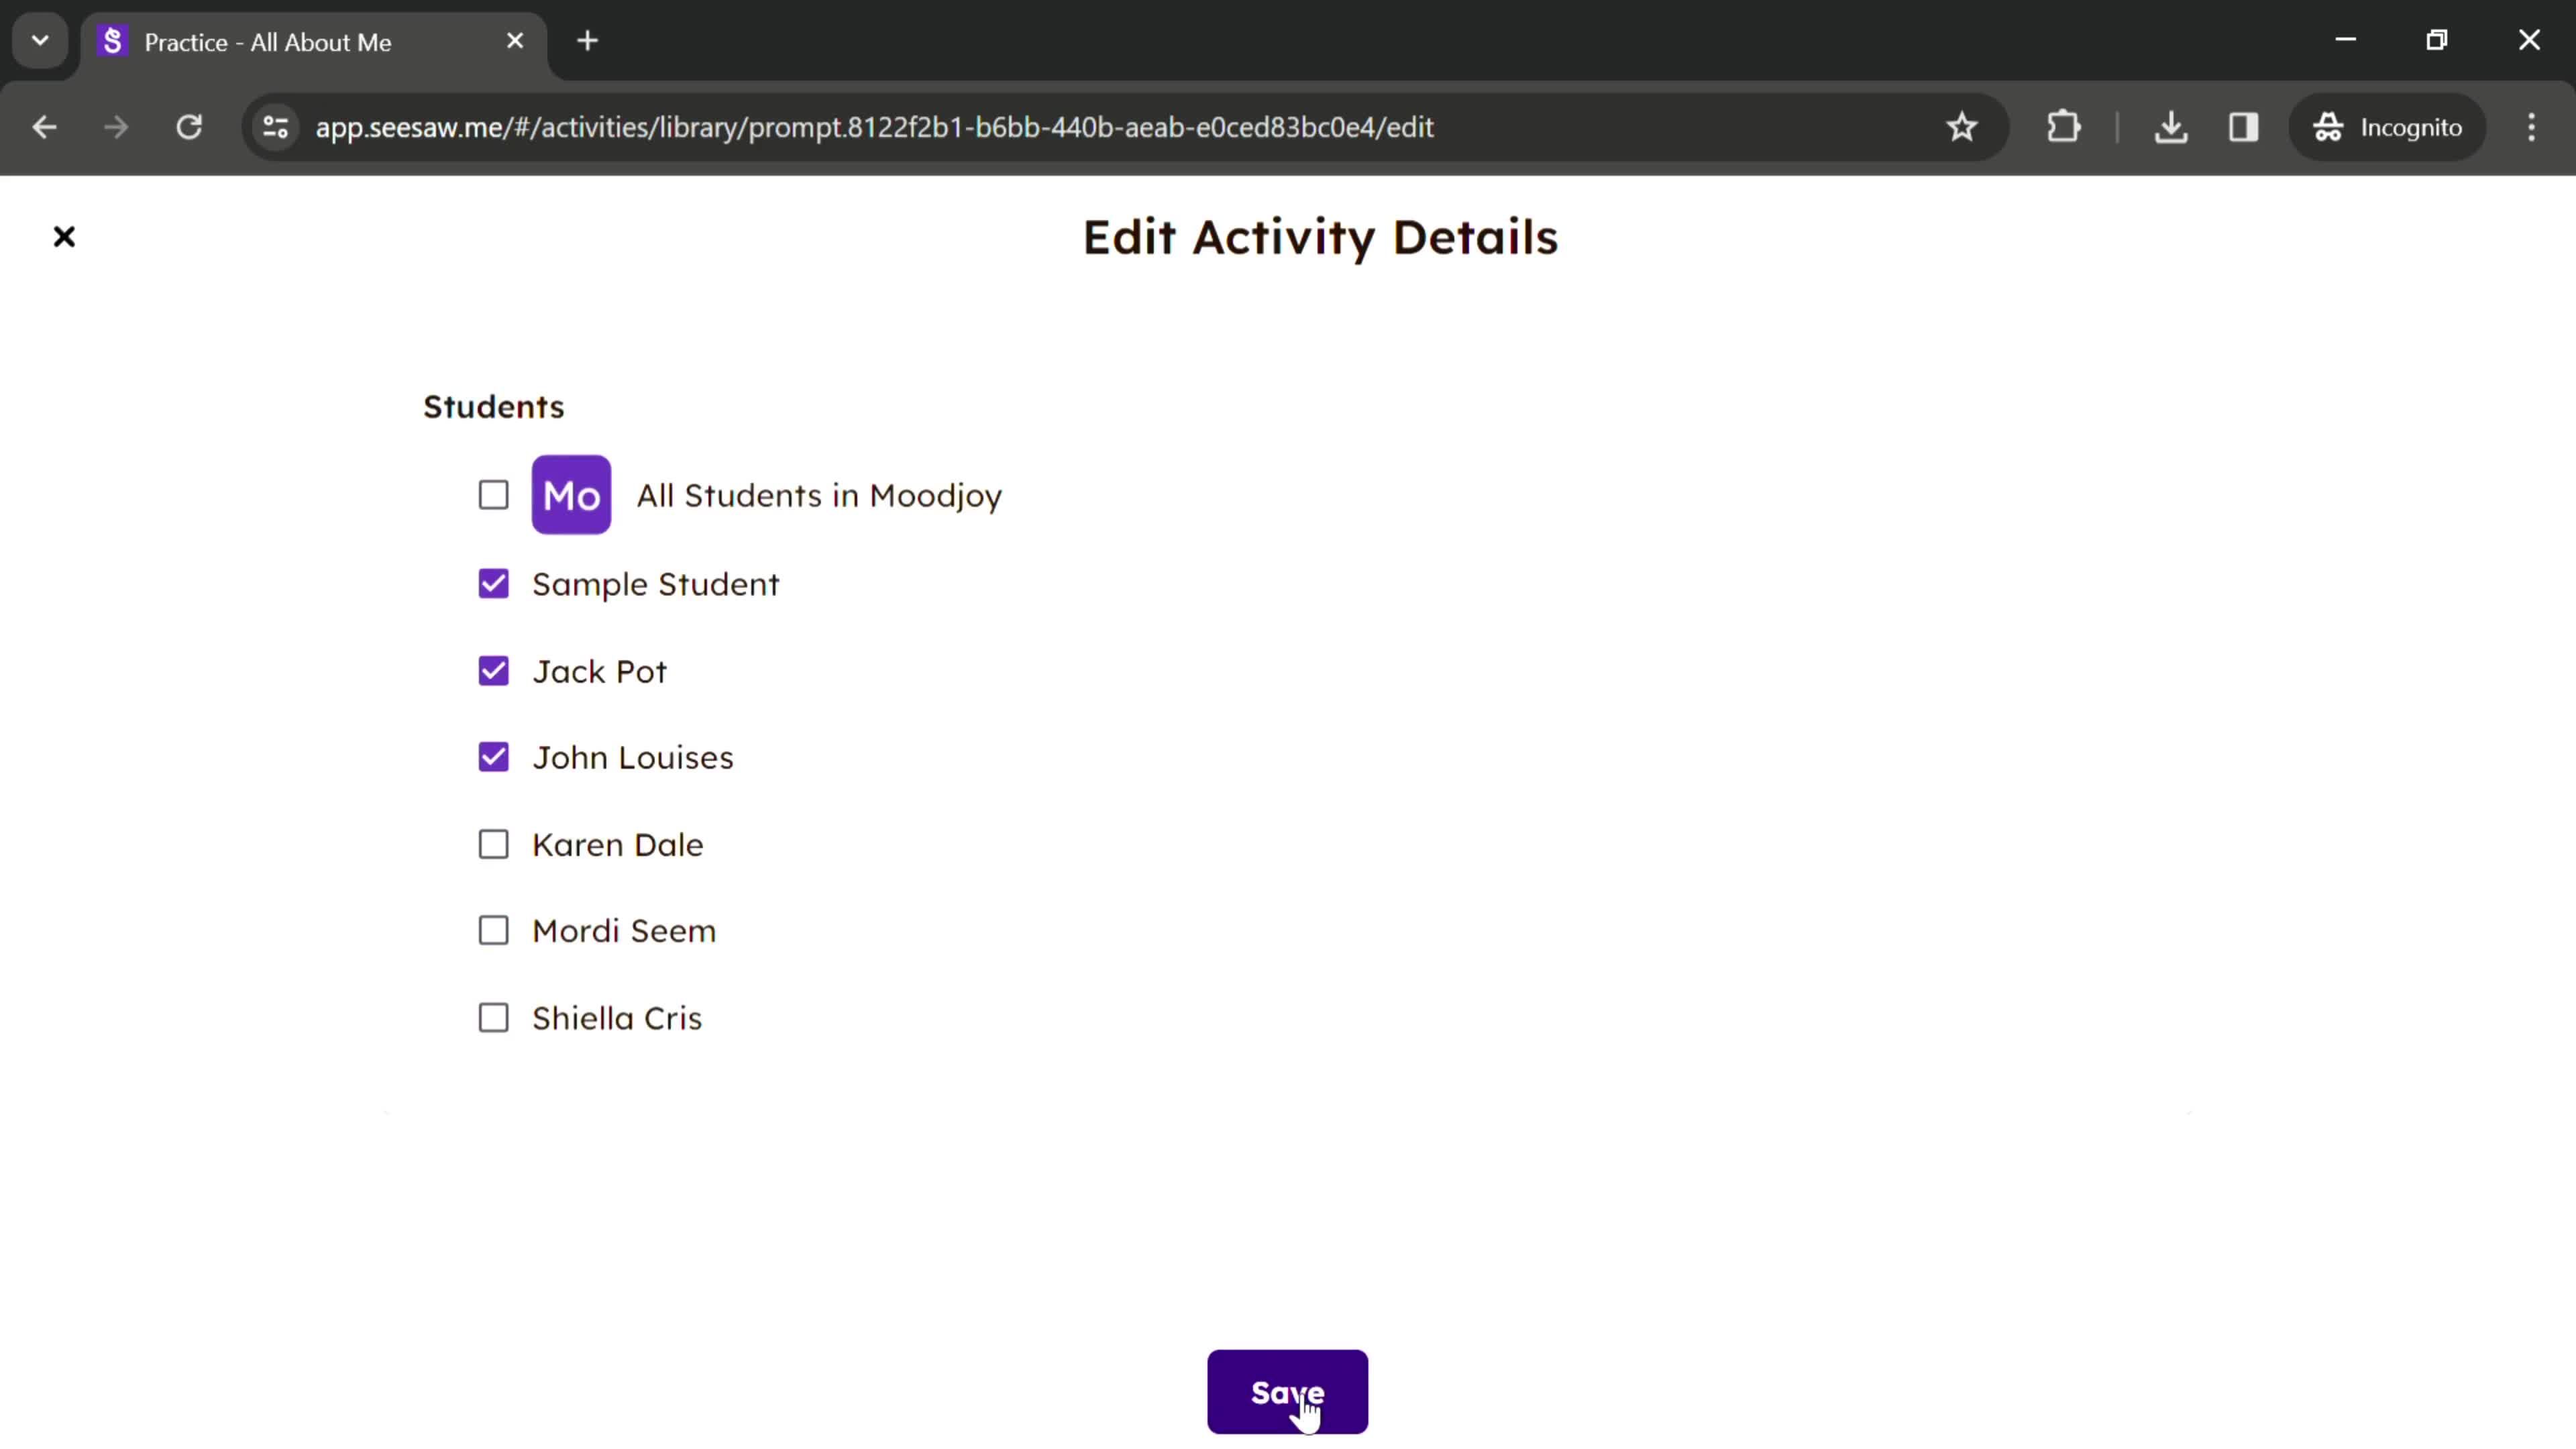The width and height of the screenshot is (2576, 1449).
Task: Disable John Louises checkbox
Action: pyautogui.click(x=494, y=757)
